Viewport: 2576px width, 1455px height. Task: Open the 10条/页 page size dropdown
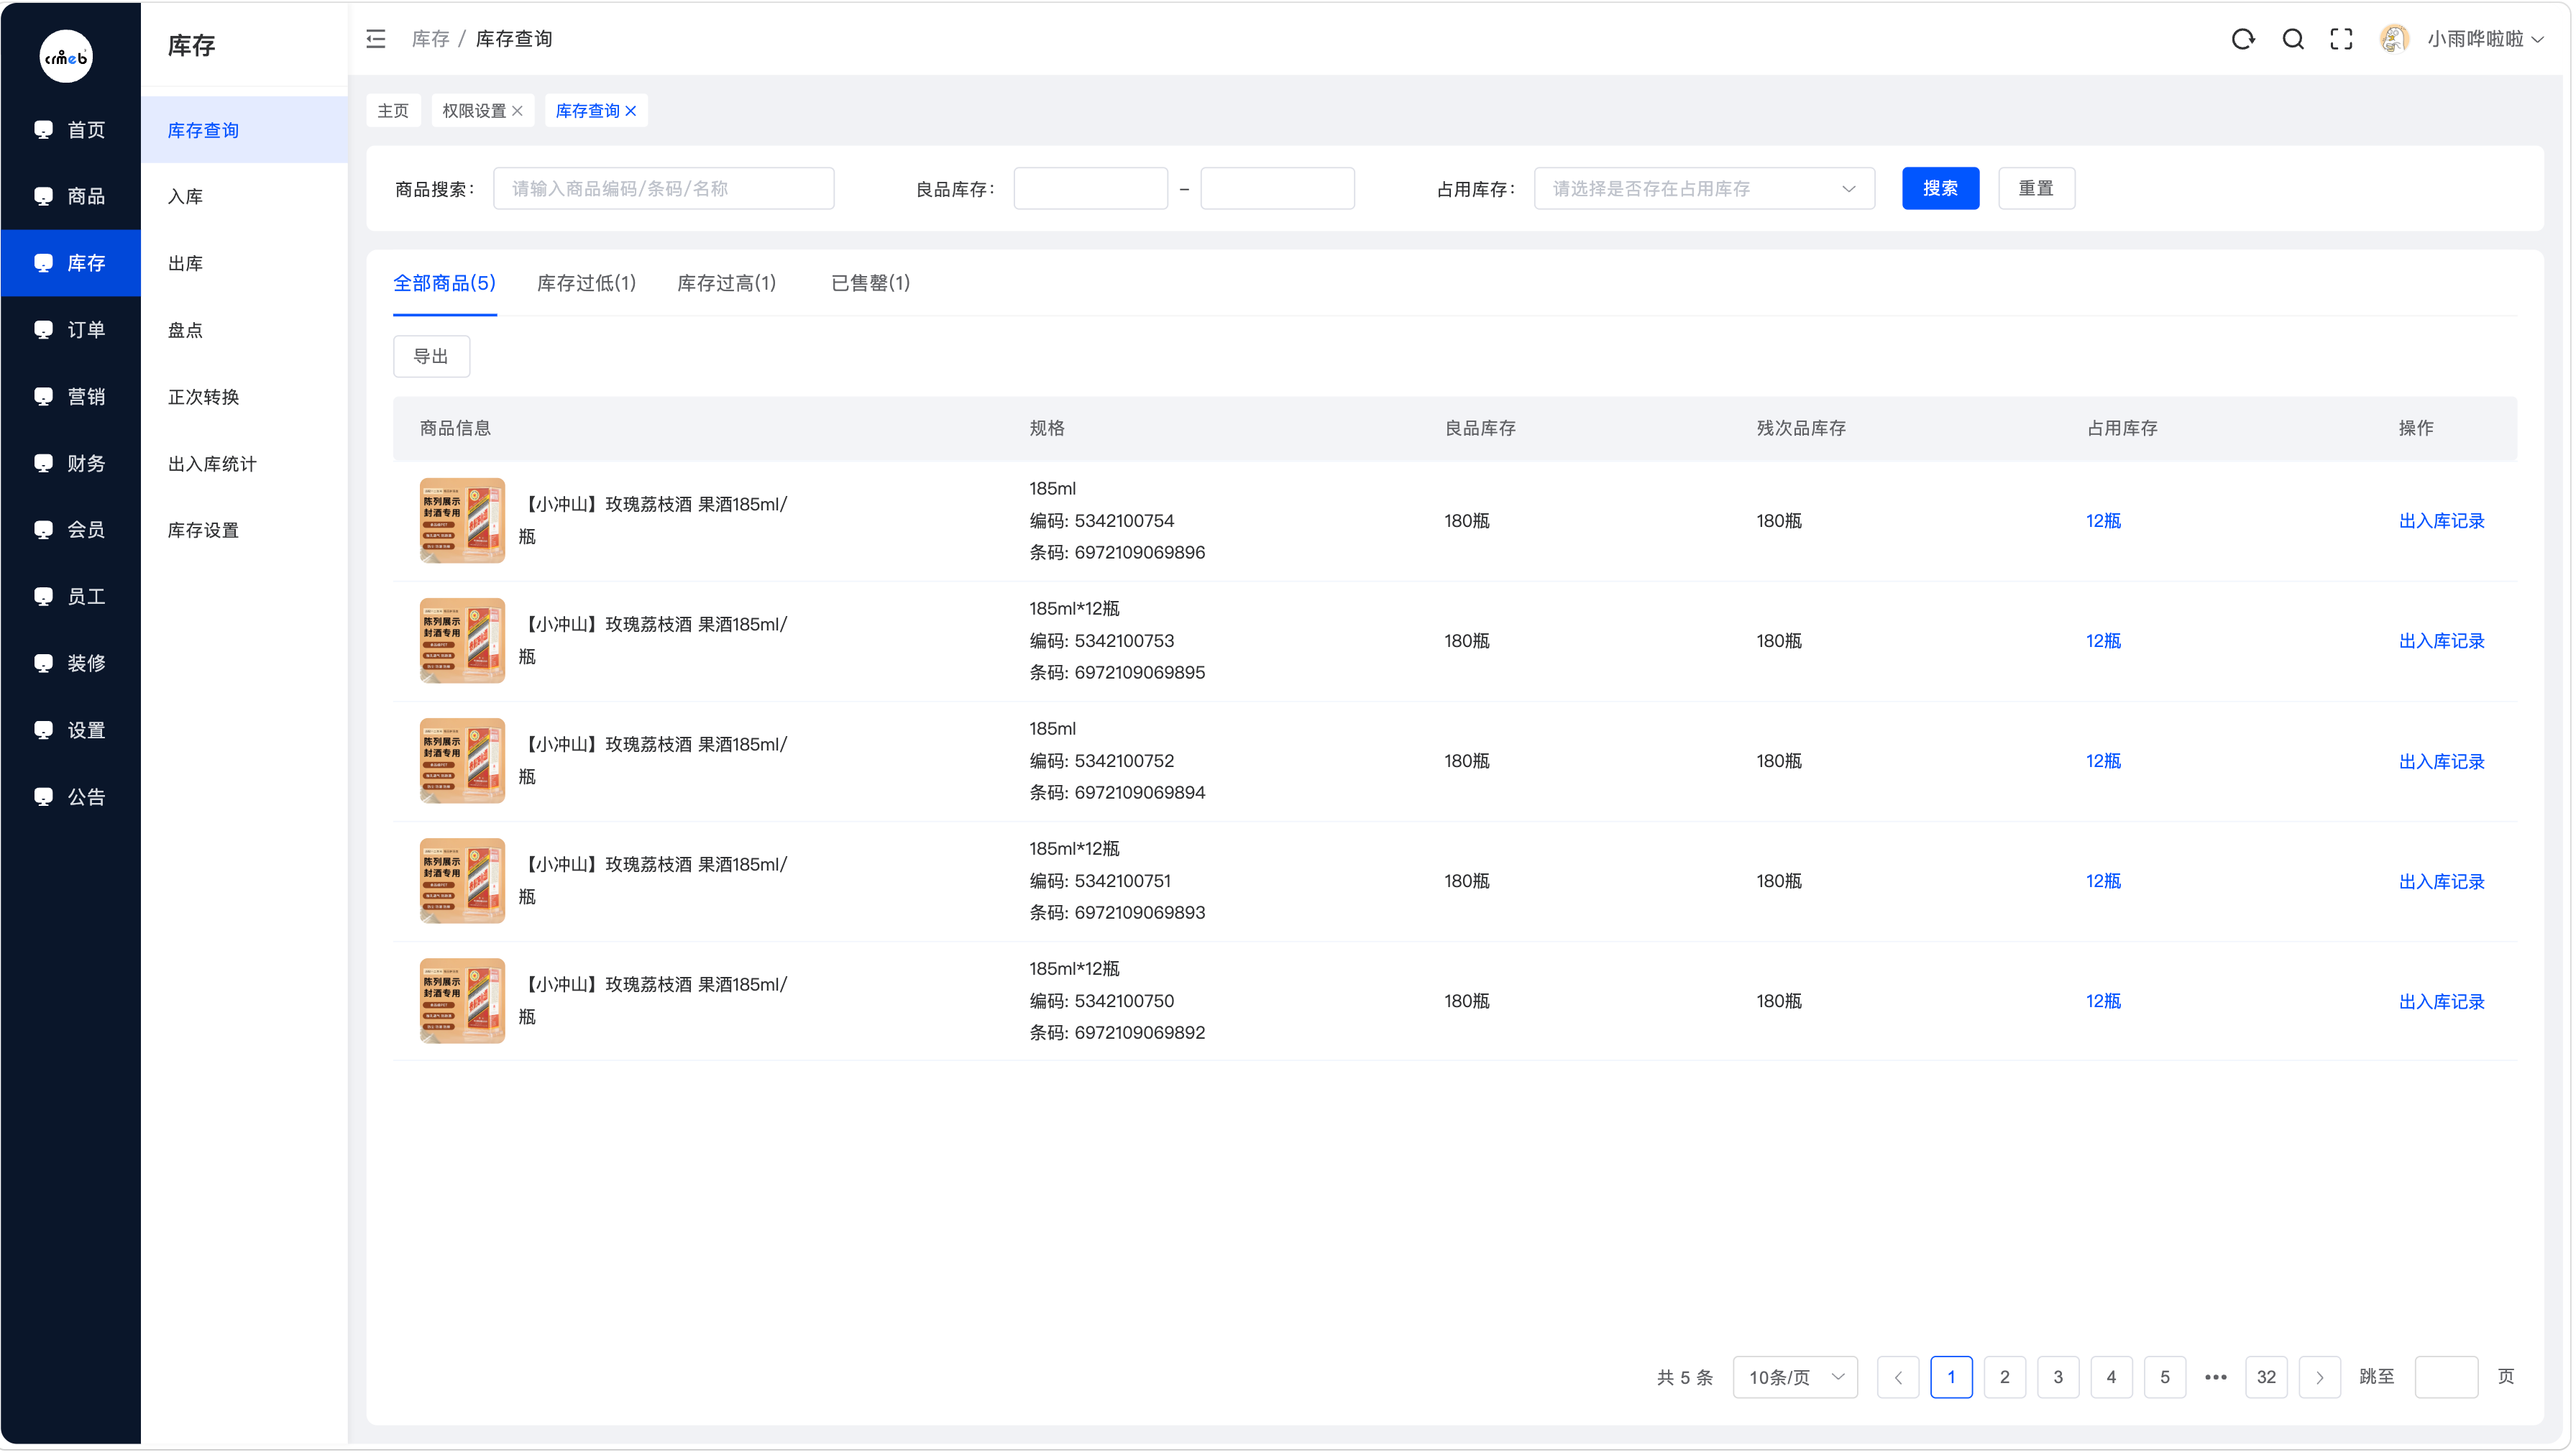[x=1795, y=1377]
